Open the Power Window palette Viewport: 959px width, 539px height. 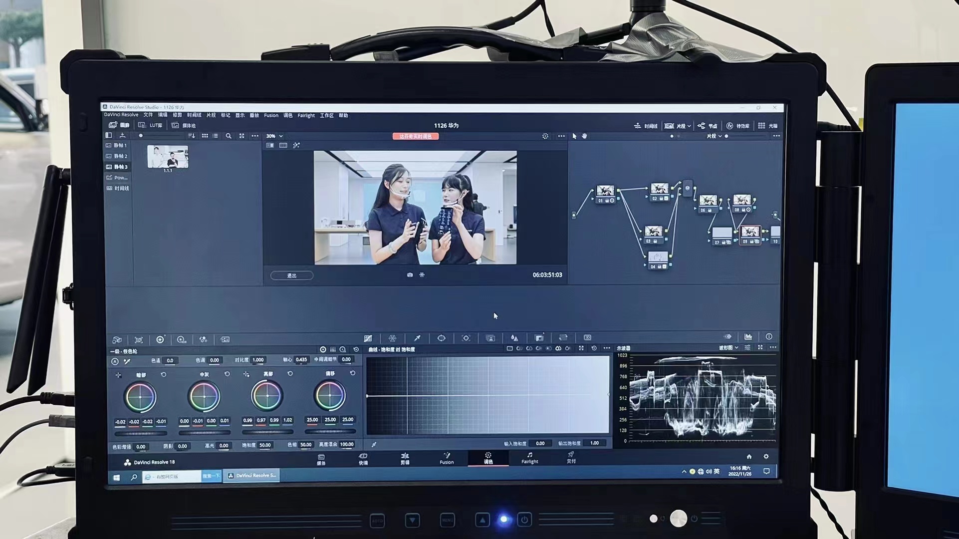point(442,338)
